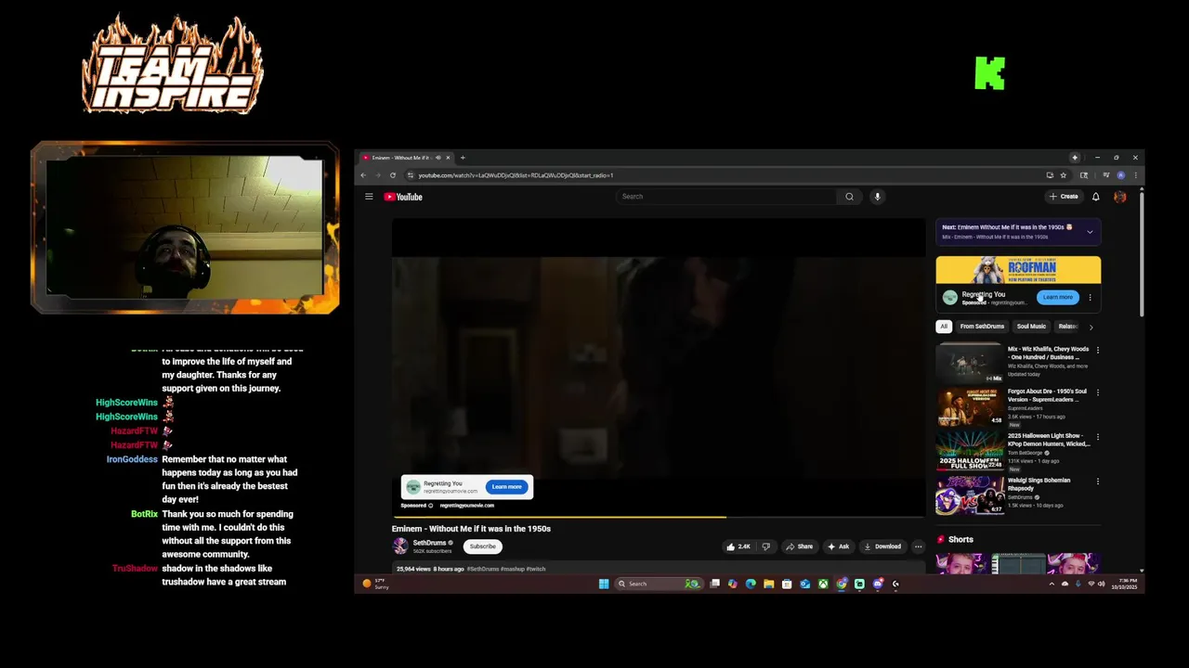Open options menu for Regretting You ad
Viewport: 1189px width, 668px height.
point(1090,298)
